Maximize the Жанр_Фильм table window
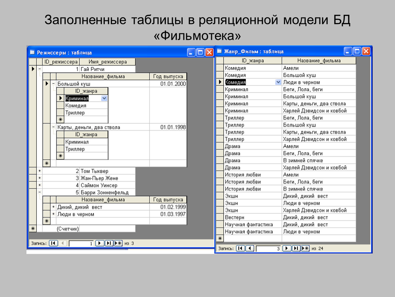 click(357, 52)
